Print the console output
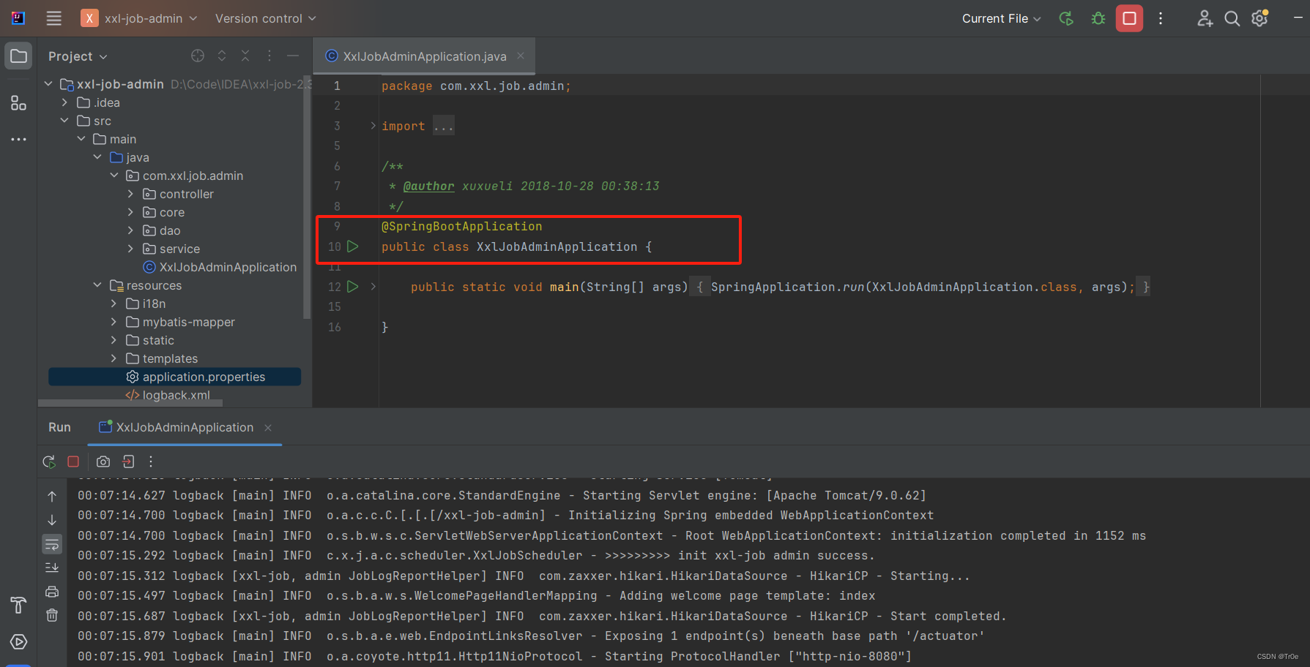Image resolution: width=1310 pixels, height=667 pixels. coord(52,592)
